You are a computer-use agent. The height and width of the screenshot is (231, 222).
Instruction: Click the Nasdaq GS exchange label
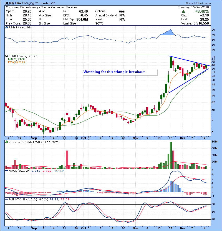pos(48,3)
